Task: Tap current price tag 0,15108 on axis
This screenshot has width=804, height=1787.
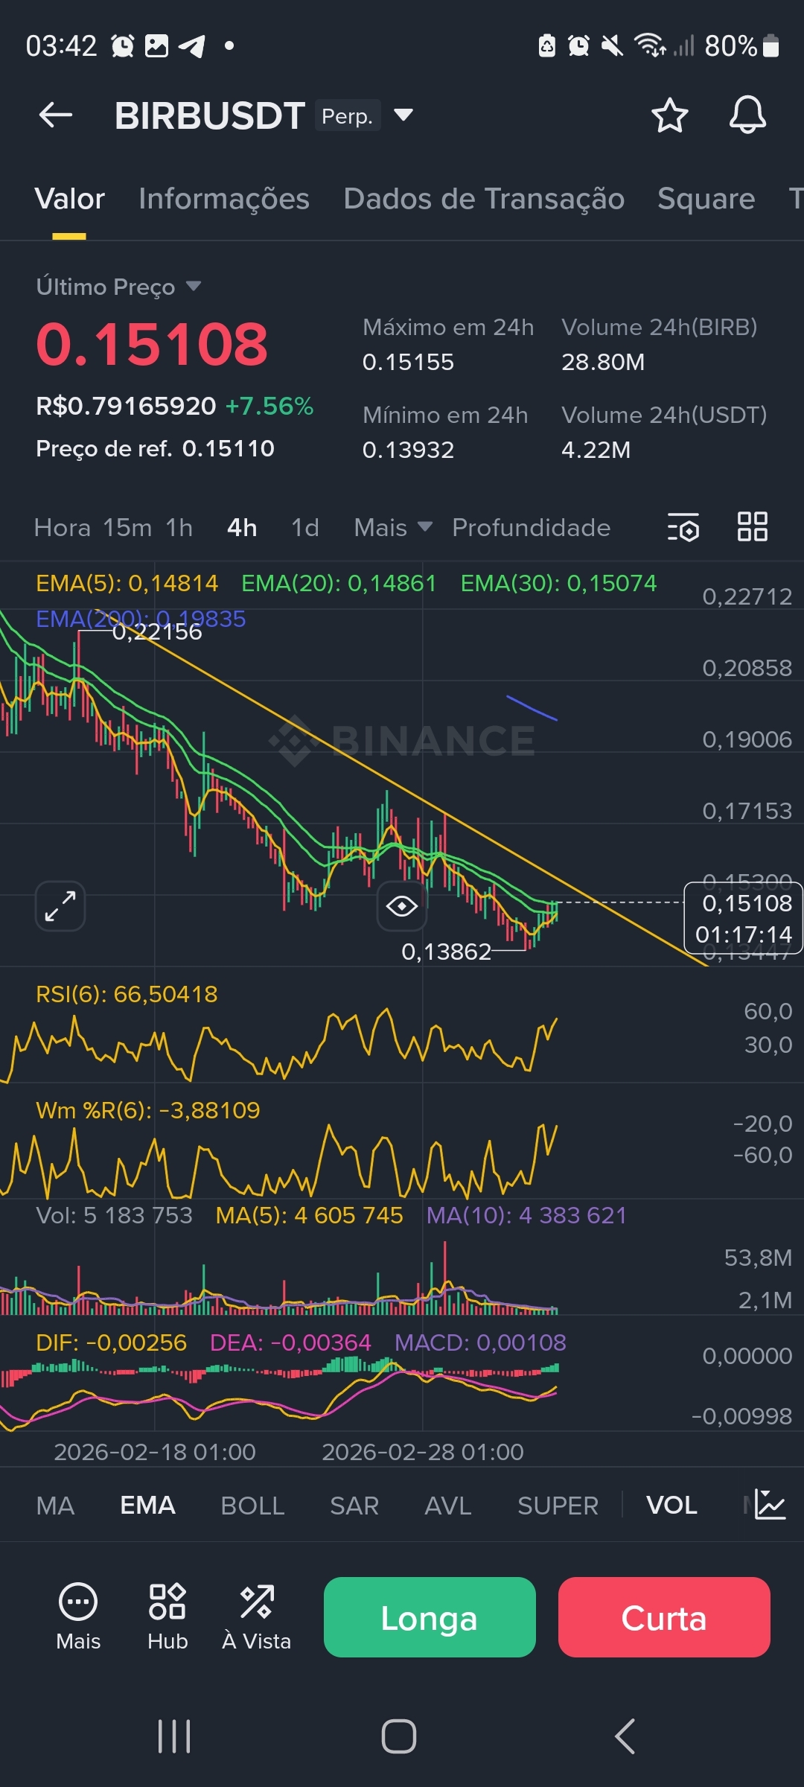Action: 743,918
